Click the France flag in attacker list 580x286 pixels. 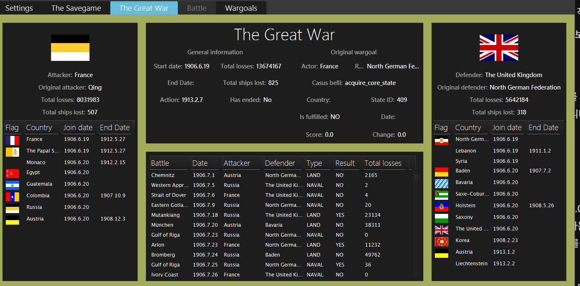pos(12,140)
